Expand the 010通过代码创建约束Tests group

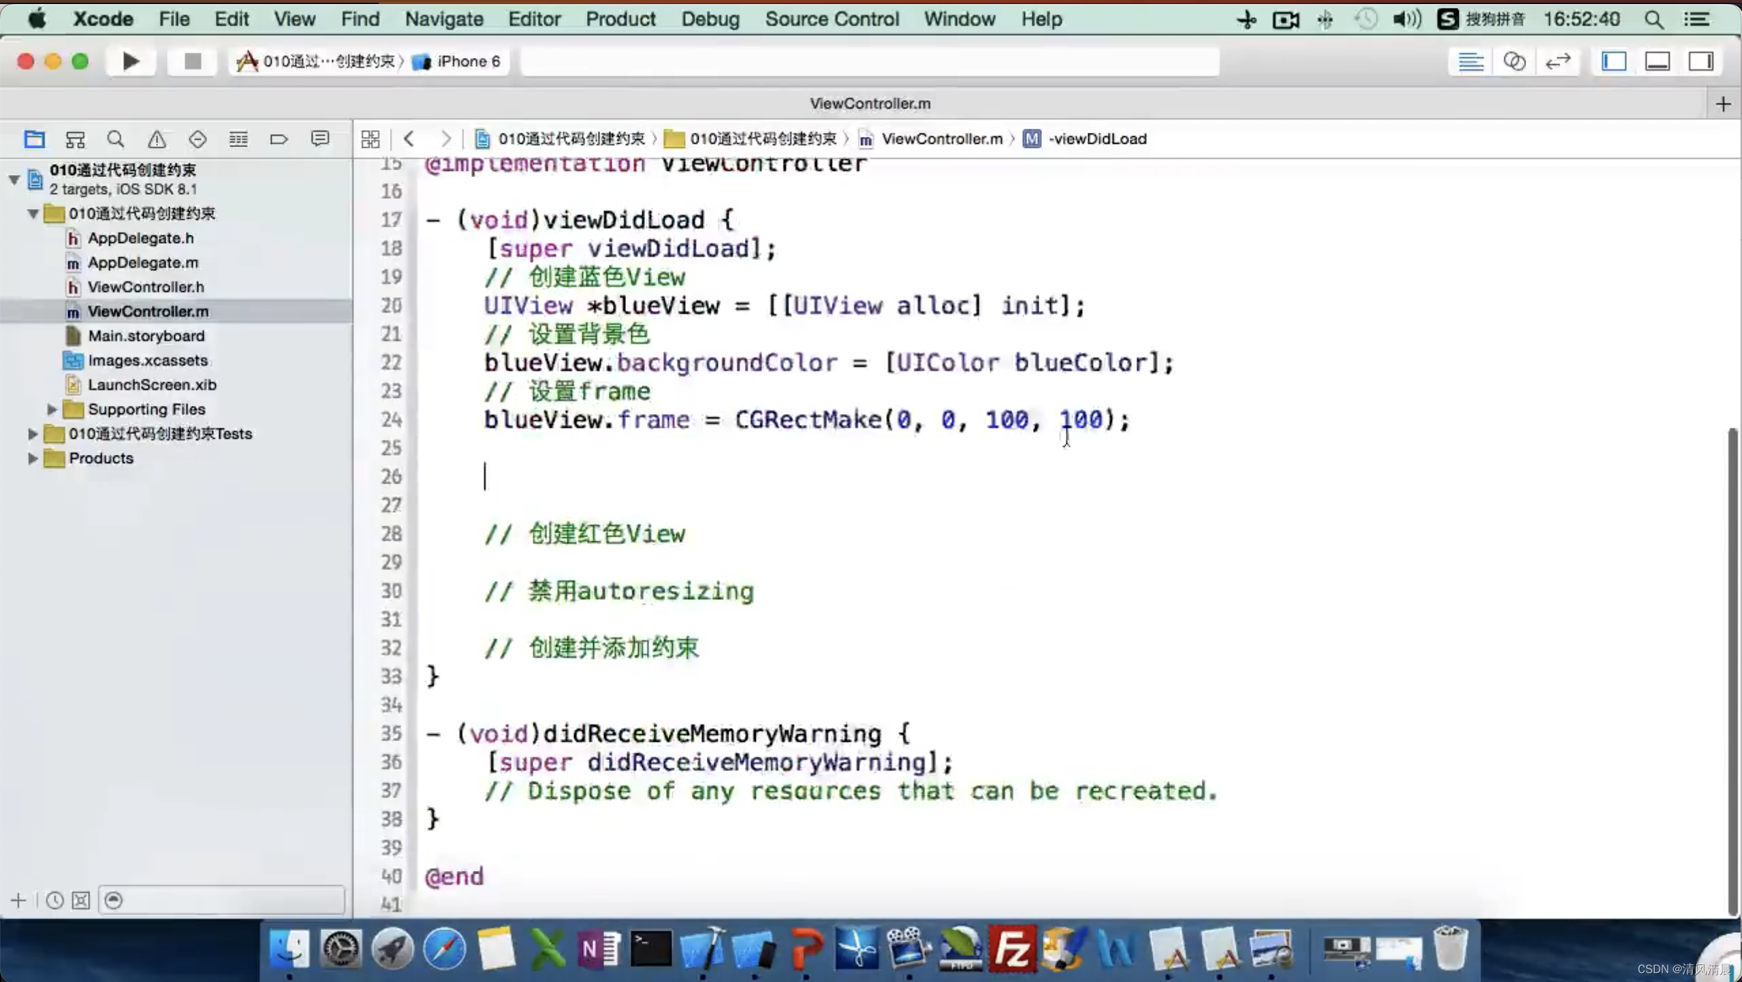(33, 434)
